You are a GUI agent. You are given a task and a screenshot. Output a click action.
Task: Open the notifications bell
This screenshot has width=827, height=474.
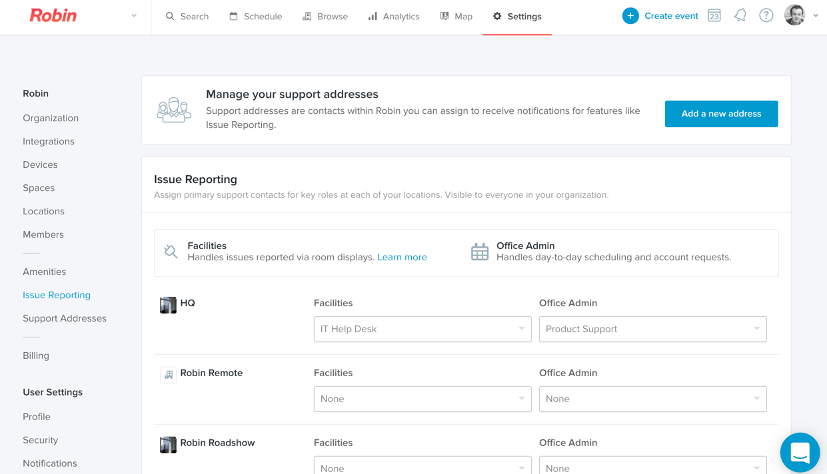tap(740, 15)
